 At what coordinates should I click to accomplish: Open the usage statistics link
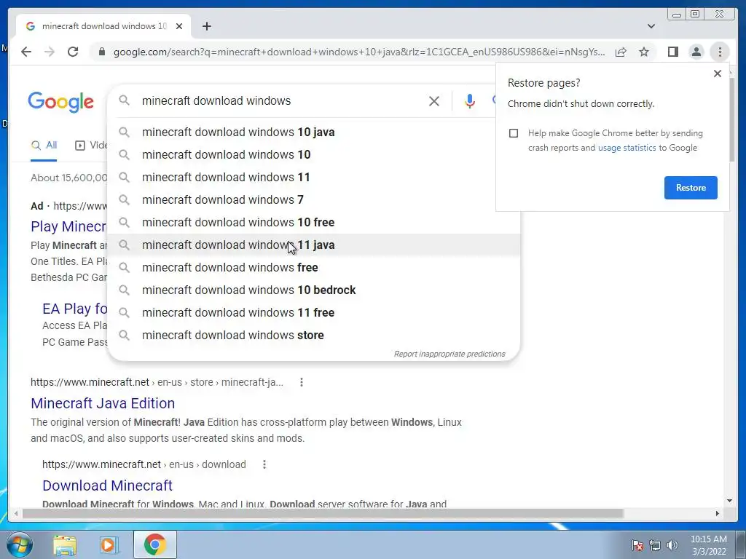point(627,148)
